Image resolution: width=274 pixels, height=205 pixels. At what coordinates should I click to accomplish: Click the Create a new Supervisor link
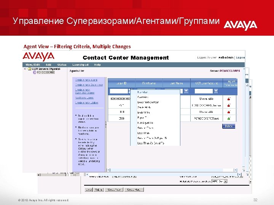tap(89, 85)
